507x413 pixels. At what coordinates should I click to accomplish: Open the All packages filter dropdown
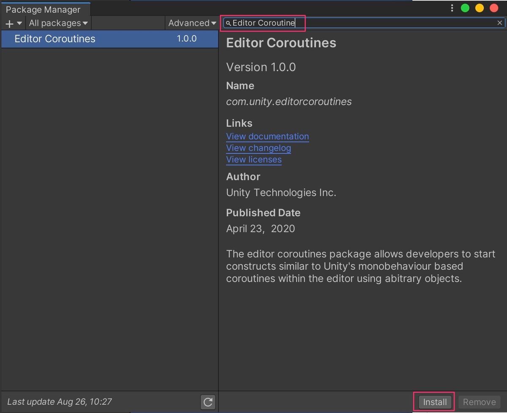point(58,23)
